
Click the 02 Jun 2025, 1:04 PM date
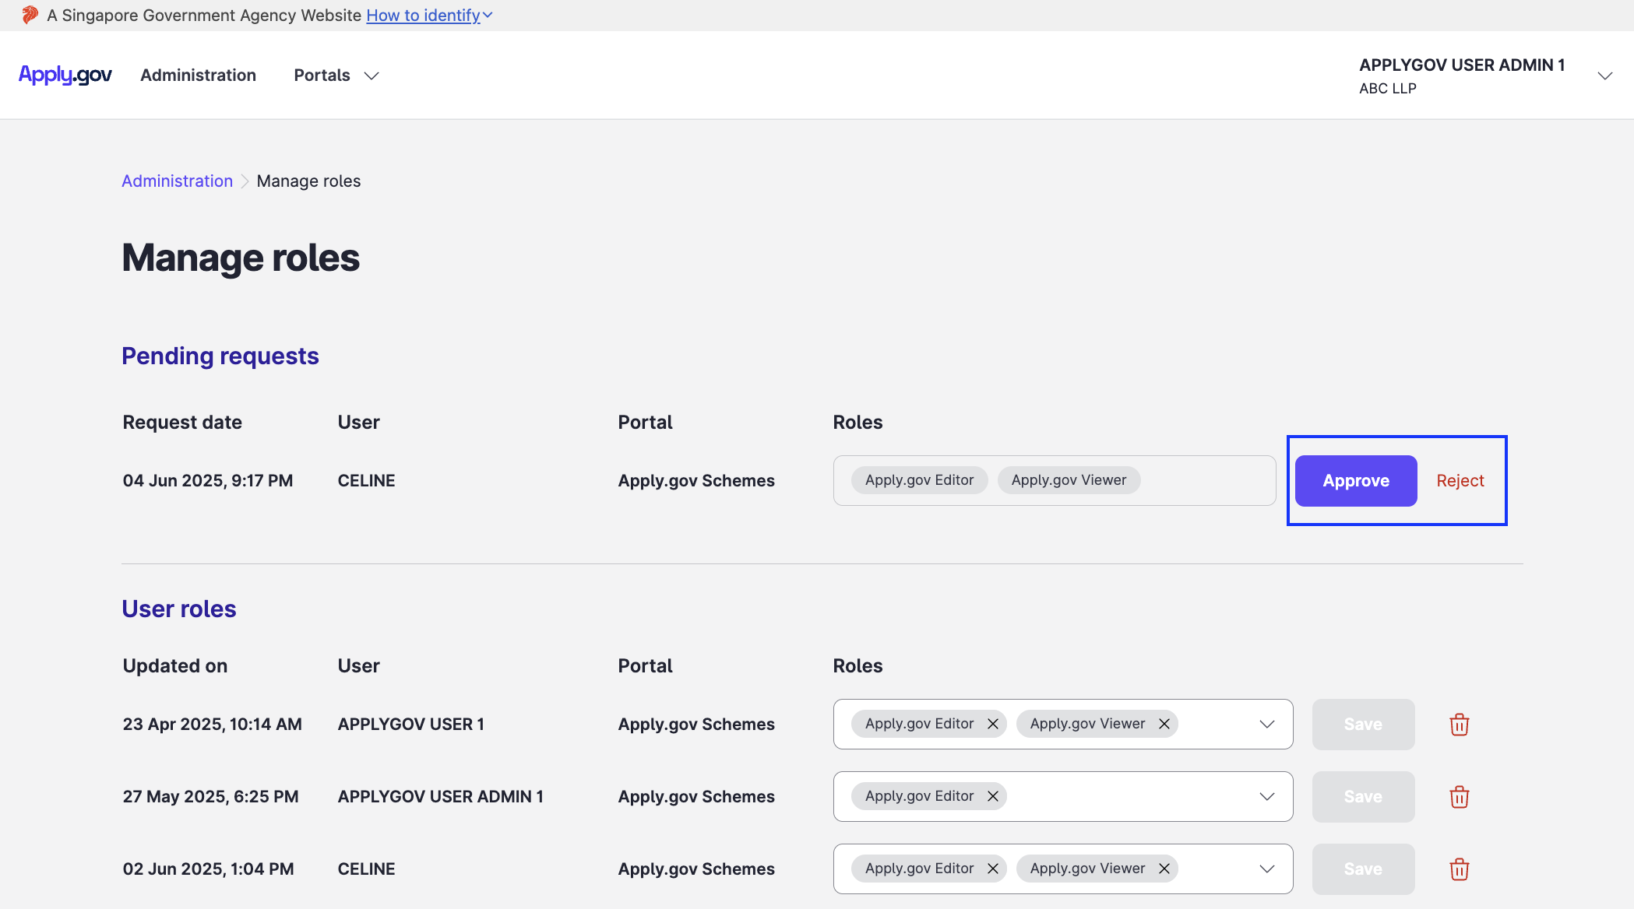(208, 869)
